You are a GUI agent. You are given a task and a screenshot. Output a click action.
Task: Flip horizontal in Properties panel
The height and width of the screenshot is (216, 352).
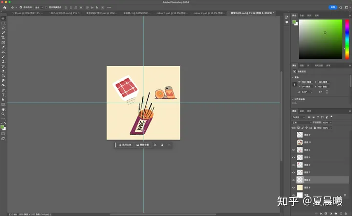tap(321, 92)
